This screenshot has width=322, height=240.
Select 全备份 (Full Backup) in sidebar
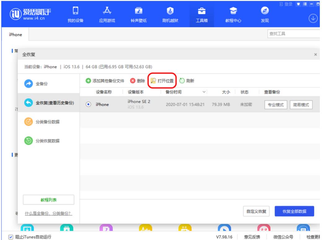(x=49, y=84)
